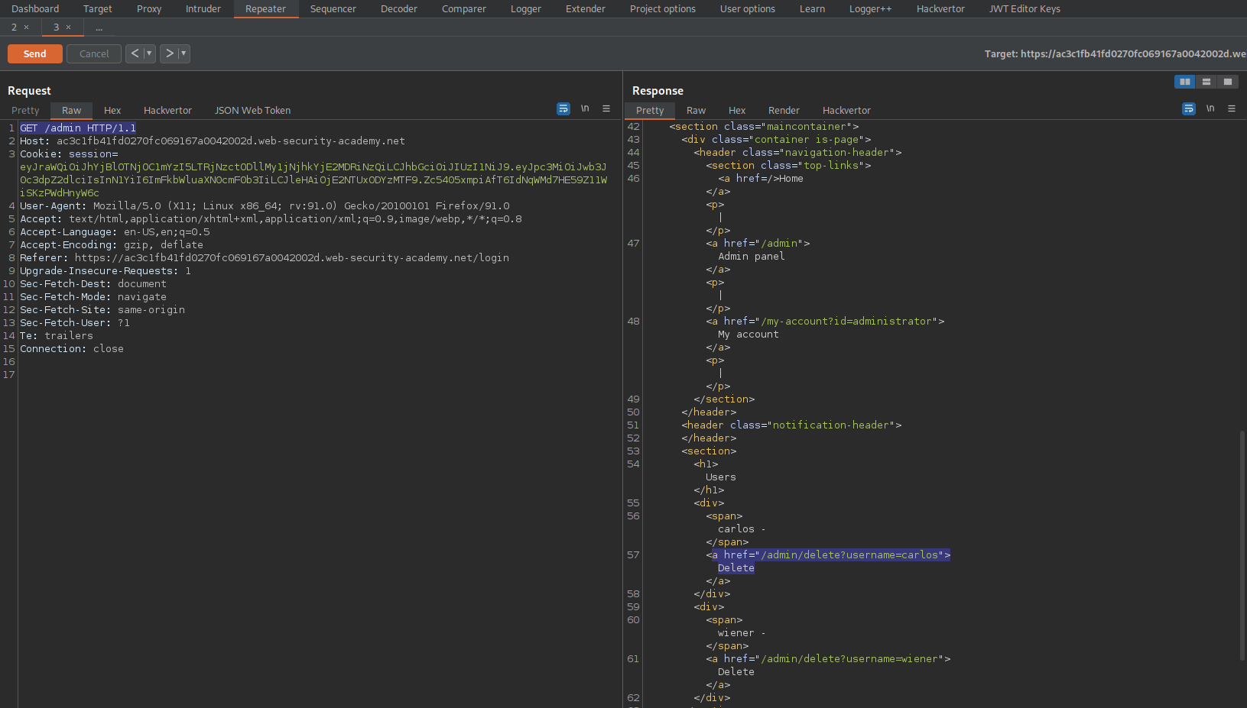The width and height of the screenshot is (1247, 708).
Task: Click the GET /admin HTTP/1.1 request line
Action: point(78,128)
